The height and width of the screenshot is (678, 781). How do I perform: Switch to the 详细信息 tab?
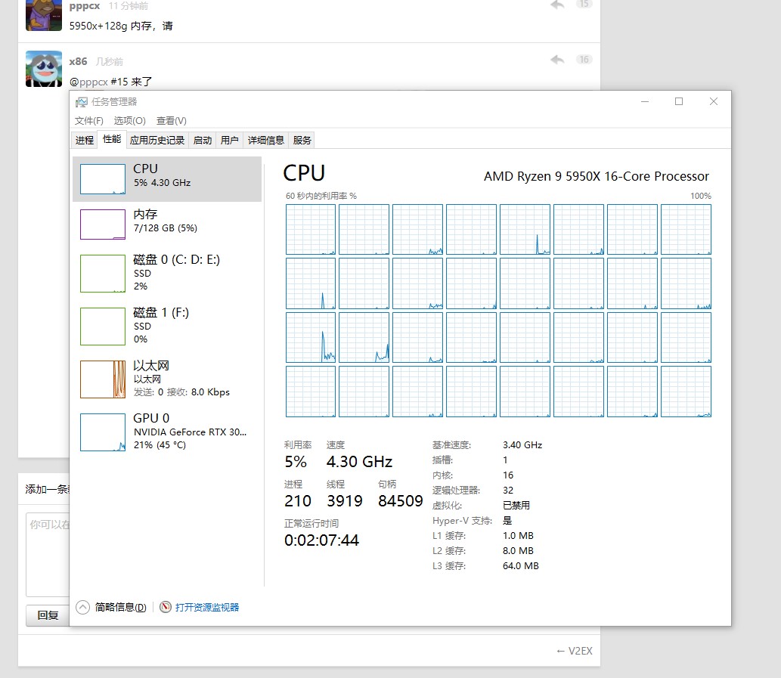[266, 140]
